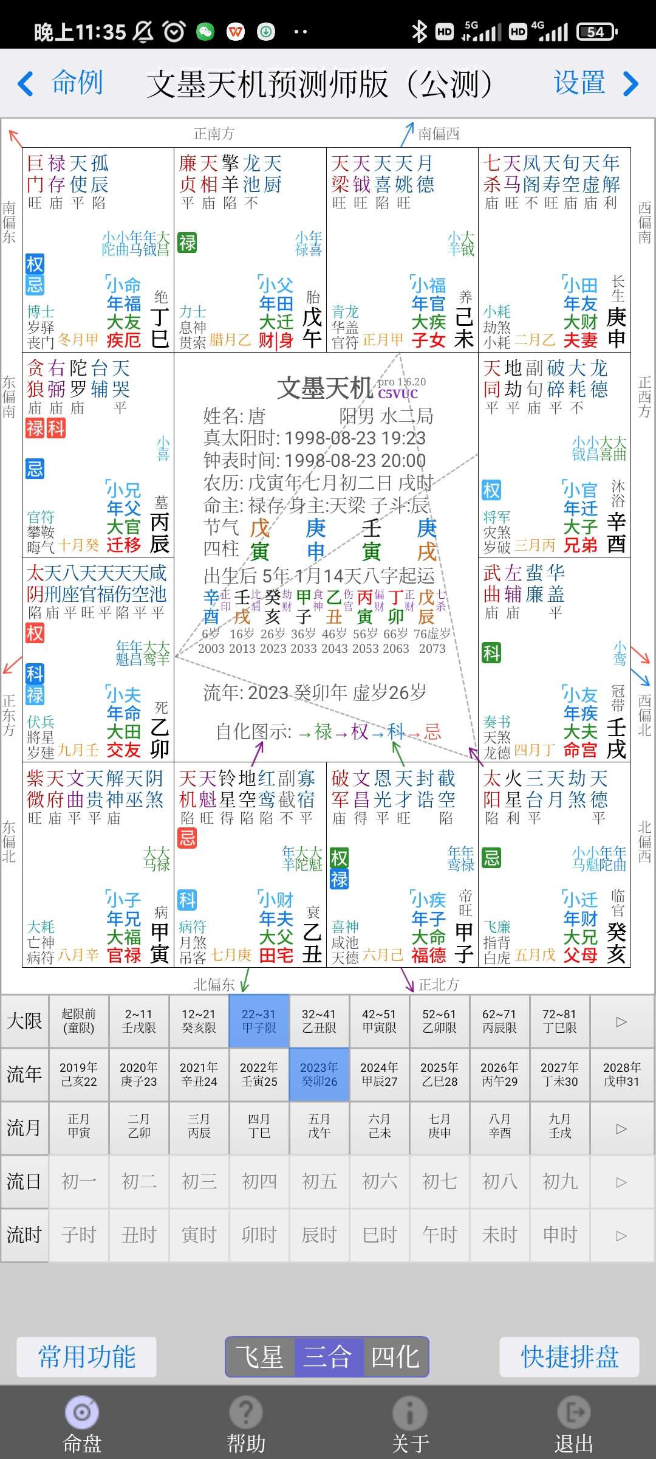This screenshot has height=1459, width=656.
Task: Tap red 权 badge in 乙卯 palace
Action: (x=35, y=633)
